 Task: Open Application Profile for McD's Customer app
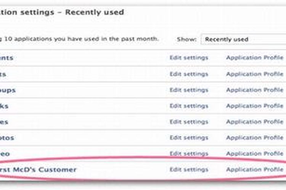(x=255, y=169)
